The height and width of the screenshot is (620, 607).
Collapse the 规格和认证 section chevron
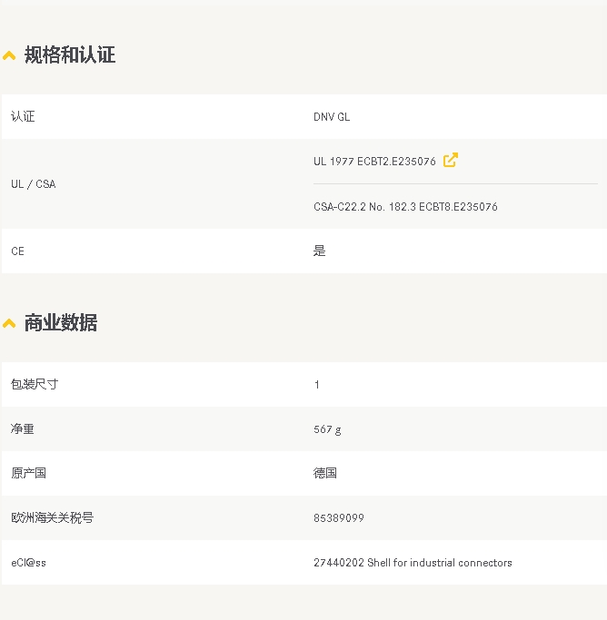click(9, 56)
